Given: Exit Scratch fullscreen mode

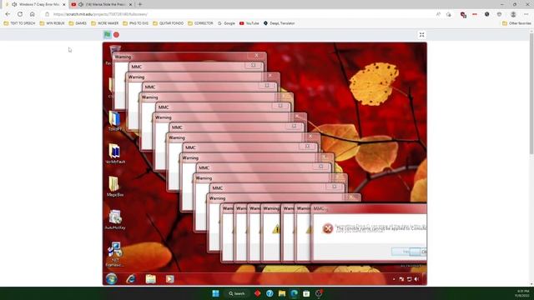Looking at the screenshot, I should click(421, 35).
